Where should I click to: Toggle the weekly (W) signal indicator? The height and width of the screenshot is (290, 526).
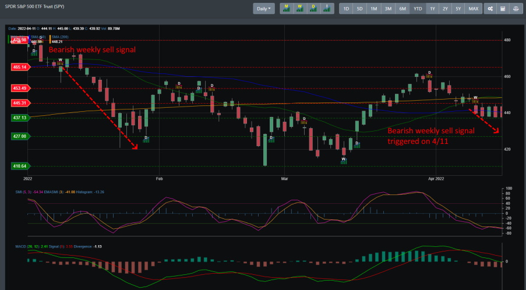tap(300, 9)
